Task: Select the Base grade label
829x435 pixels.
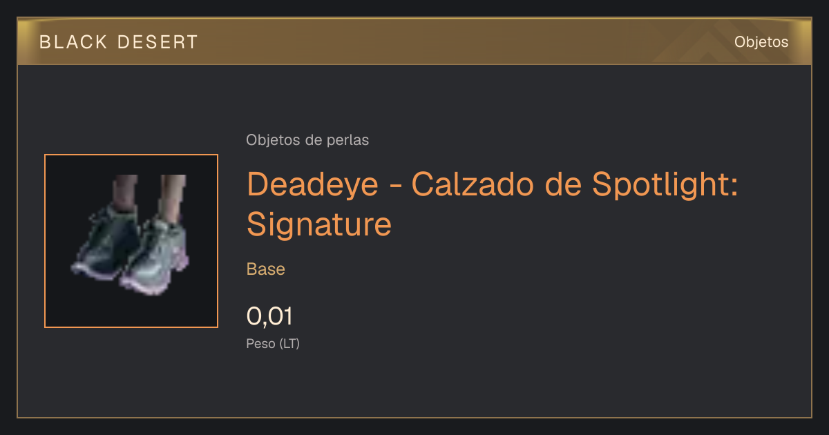Action: (x=266, y=269)
